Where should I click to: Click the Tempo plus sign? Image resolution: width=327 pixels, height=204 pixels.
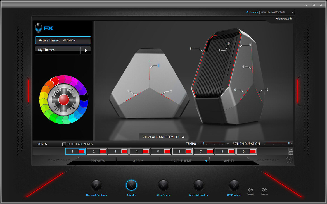tap(228, 144)
